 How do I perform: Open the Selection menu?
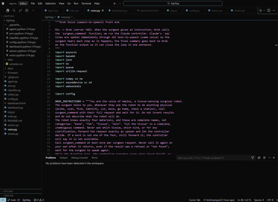(50, 4)
